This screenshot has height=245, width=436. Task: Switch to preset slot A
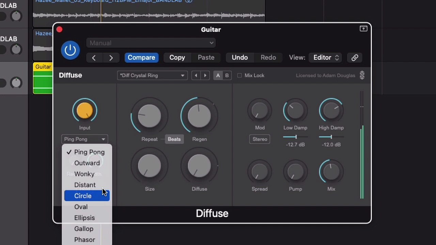pyautogui.click(x=218, y=76)
